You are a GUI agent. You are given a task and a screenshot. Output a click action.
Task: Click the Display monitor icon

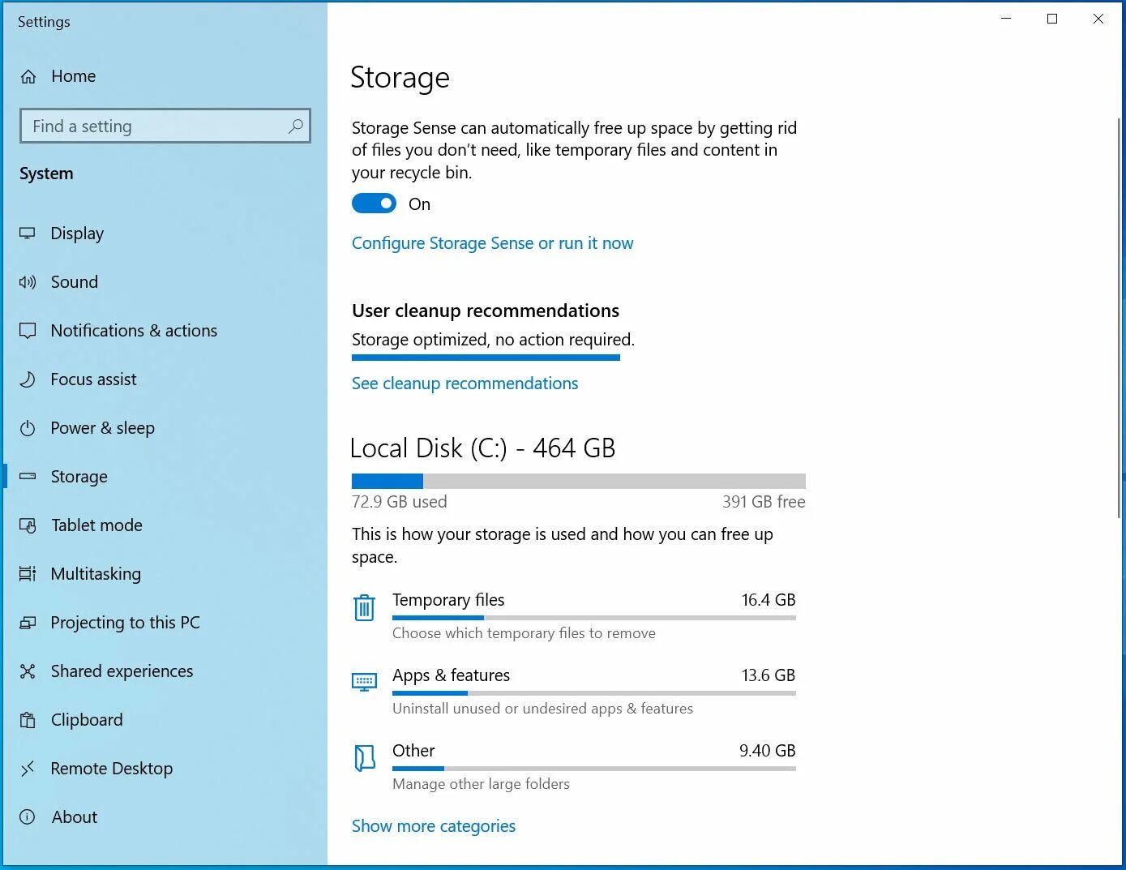[28, 234]
